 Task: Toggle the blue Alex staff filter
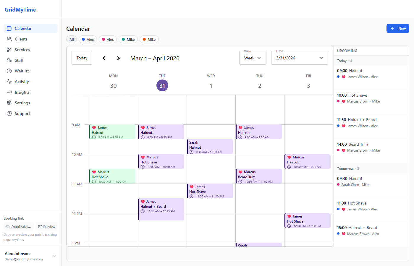(88, 39)
